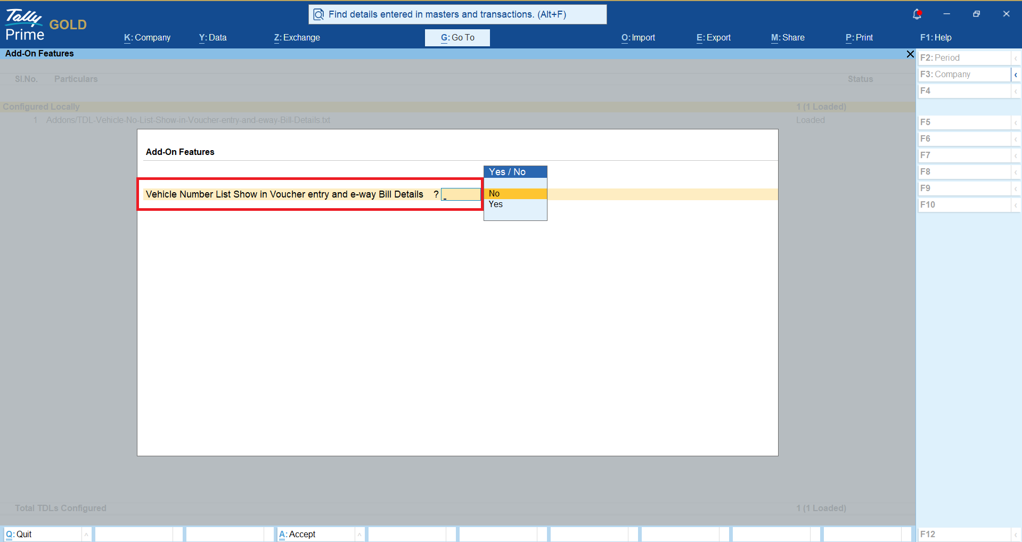1022x542 pixels.
Task: Click the Particulars column header
Action: [76, 79]
